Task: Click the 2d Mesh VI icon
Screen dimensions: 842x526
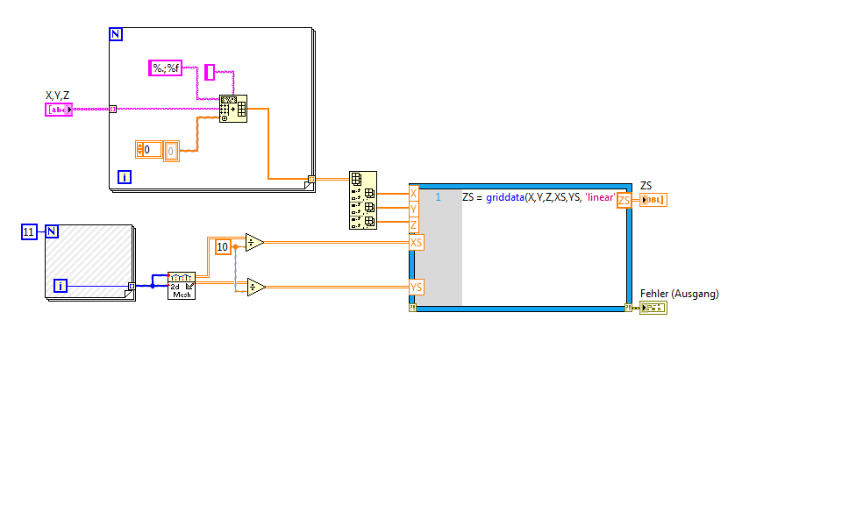Action: (182, 286)
